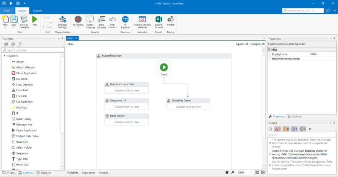Collapse the Favorites tree node

[x=5, y=56]
